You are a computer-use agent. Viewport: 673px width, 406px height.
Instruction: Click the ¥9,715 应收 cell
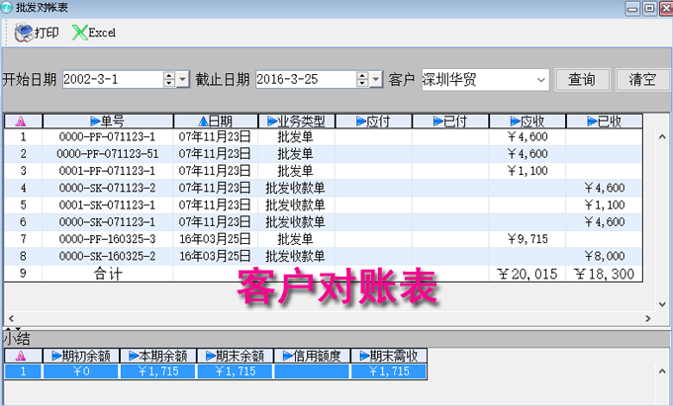tap(528, 239)
